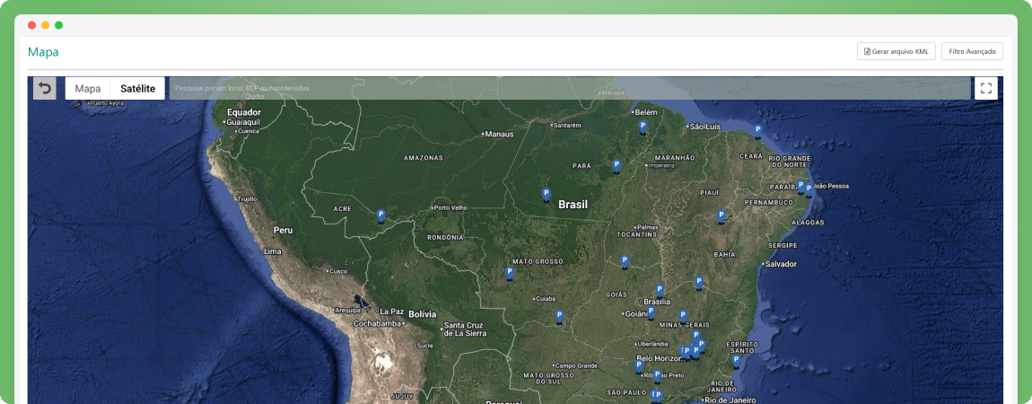Click the Uberlândia city label
Screen dimensions: 1032x404
654,344
